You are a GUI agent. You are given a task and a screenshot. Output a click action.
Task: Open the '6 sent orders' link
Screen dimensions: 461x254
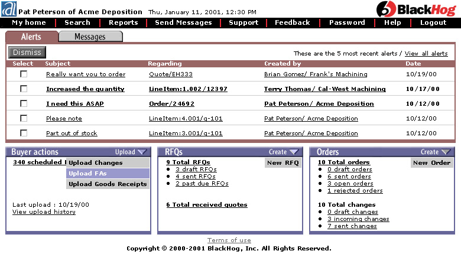pos(349,177)
